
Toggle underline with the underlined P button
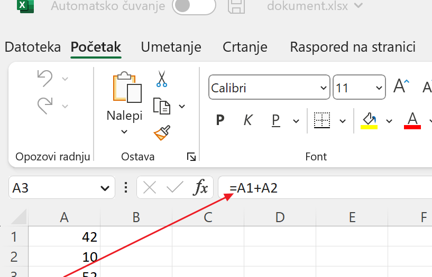276,120
